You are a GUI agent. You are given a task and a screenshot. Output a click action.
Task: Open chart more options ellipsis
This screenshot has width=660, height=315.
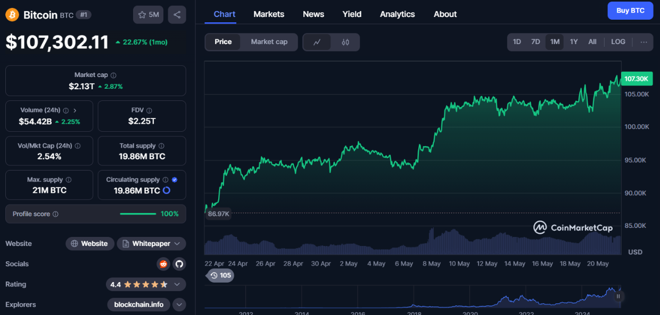point(643,42)
